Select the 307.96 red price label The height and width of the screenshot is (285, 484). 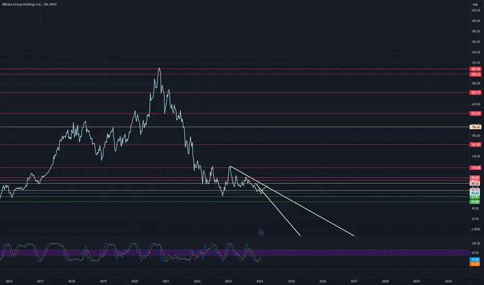click(x=475, y=69)
